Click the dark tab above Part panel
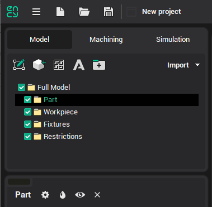The height and width of the screenshot is (207, 212). (19, 182)
